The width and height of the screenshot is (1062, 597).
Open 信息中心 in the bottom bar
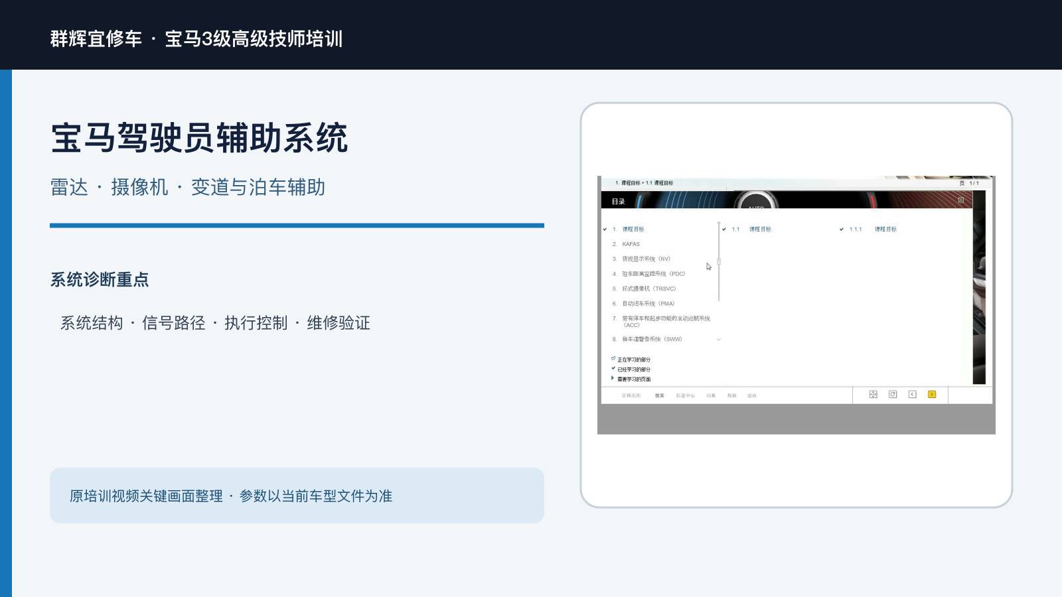[x=686, y=396]
